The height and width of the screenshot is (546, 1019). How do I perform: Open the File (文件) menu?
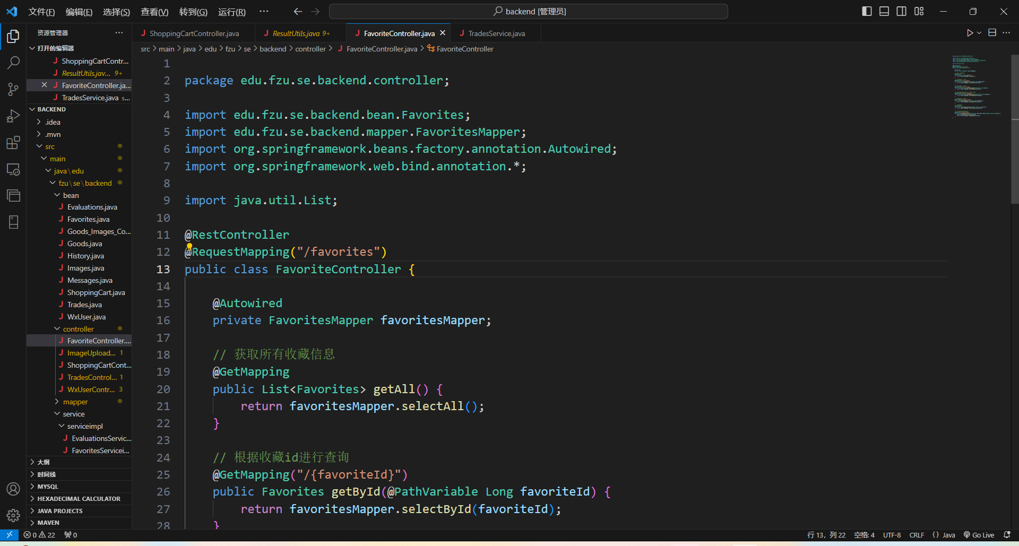[x=41, y=12]
